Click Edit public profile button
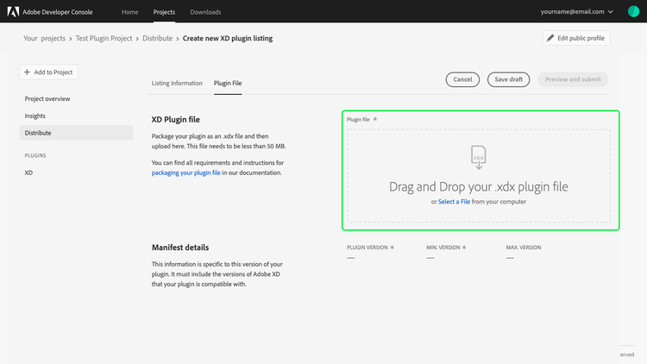This screenshot has width=647, height=364. [576, 38]
